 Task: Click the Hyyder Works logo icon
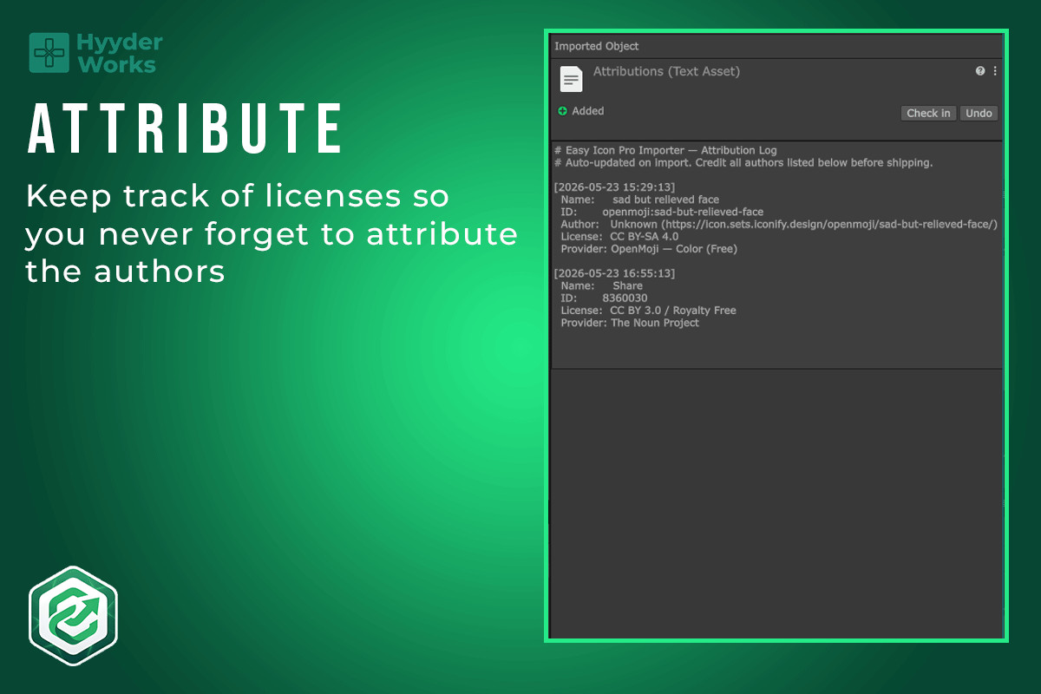tap(49, 52)
